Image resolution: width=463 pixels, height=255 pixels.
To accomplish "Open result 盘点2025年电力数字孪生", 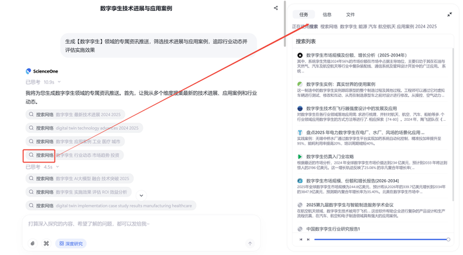I will pyautogui.click(x=365, y=132).
